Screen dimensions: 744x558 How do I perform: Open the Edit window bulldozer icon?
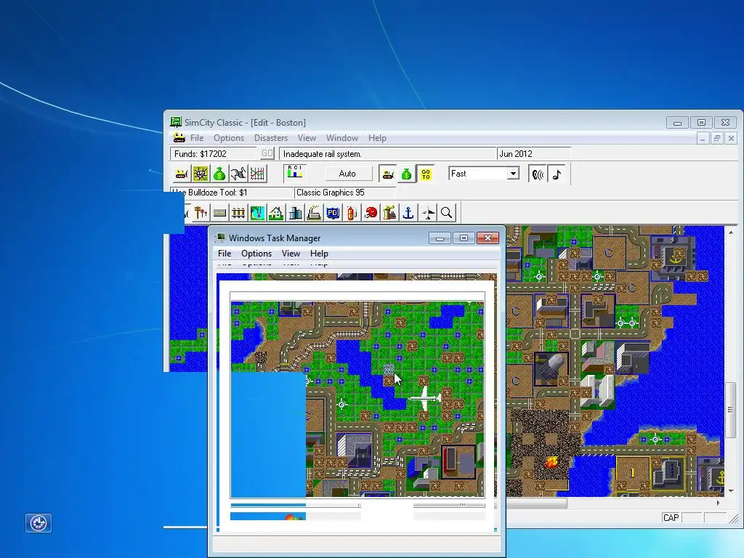[x=181, y=174]
